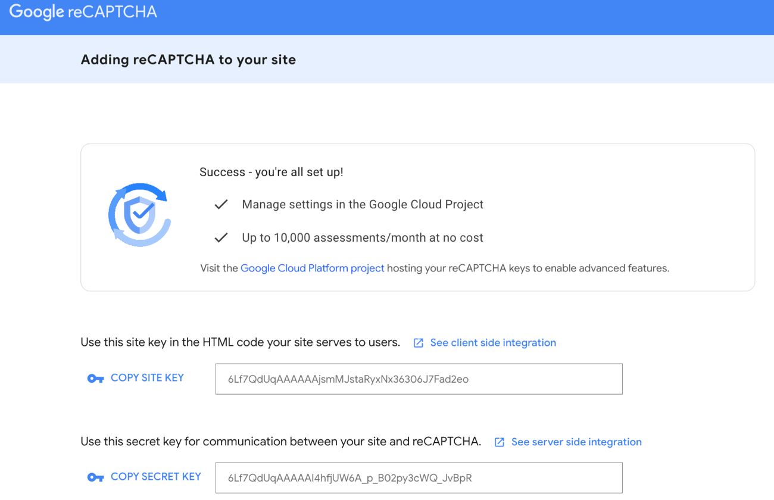Click the external-link icon before server side integration

500,442
